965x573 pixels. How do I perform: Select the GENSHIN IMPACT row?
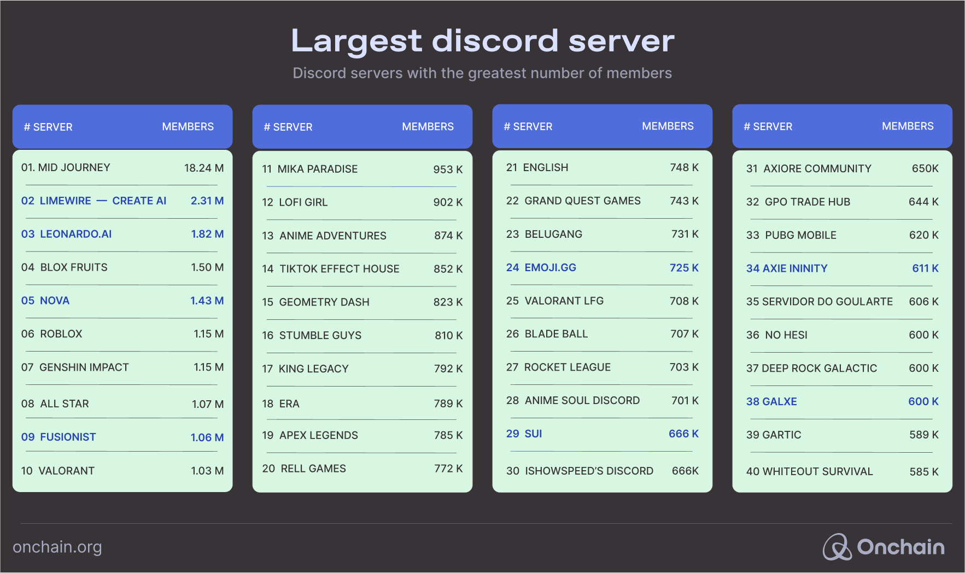122,367
